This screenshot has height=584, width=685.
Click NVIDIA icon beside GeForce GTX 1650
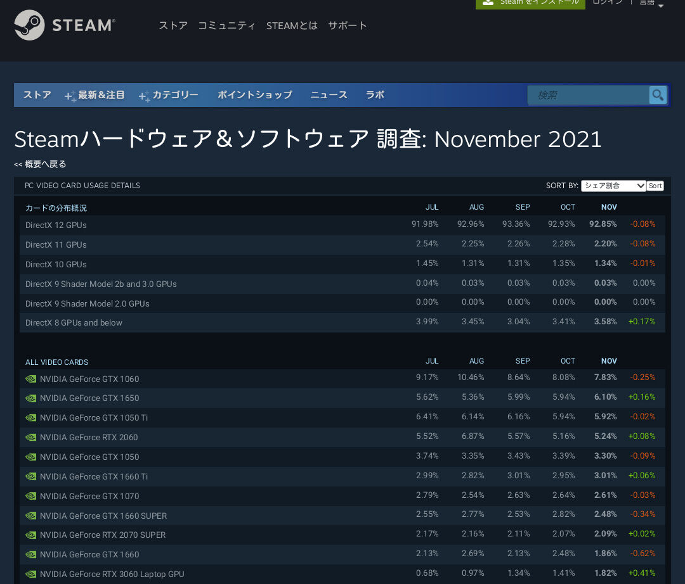point(30,398)
